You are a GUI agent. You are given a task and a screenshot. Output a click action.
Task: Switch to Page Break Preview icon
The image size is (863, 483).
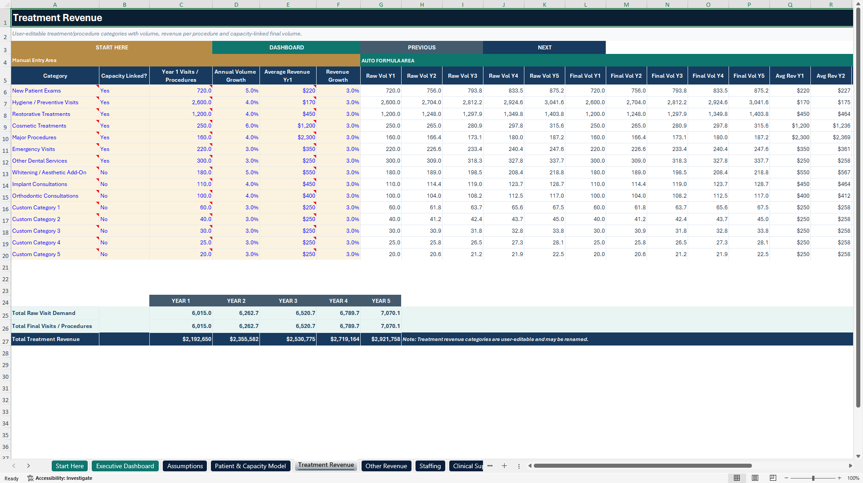tap(773, 478)
